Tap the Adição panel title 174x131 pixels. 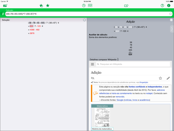tap(130, 22)
